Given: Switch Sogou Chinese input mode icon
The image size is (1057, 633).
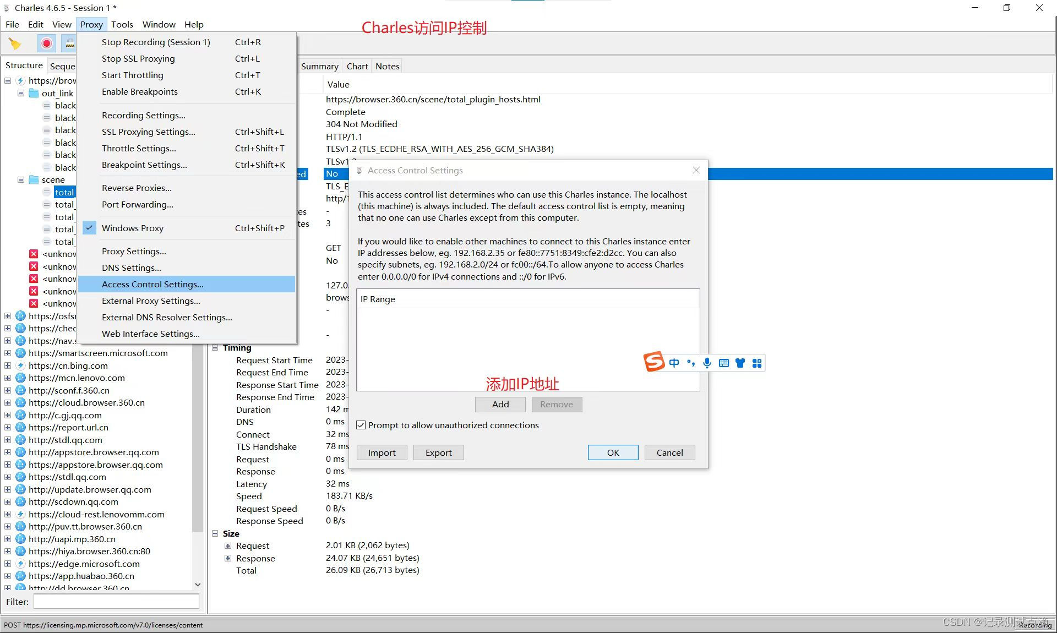Looking at the screenshot, I should [x=674, y=363].
